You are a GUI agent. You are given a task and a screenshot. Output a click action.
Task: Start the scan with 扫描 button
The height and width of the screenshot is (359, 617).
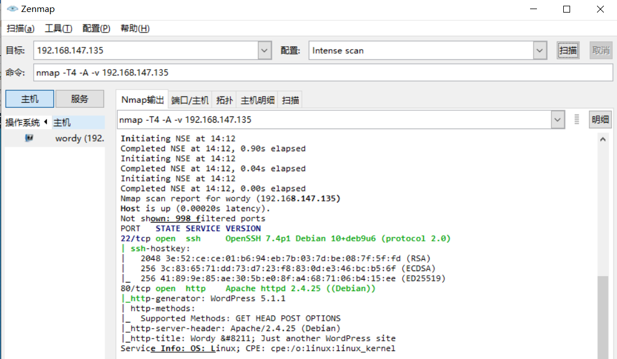point(568,50)
